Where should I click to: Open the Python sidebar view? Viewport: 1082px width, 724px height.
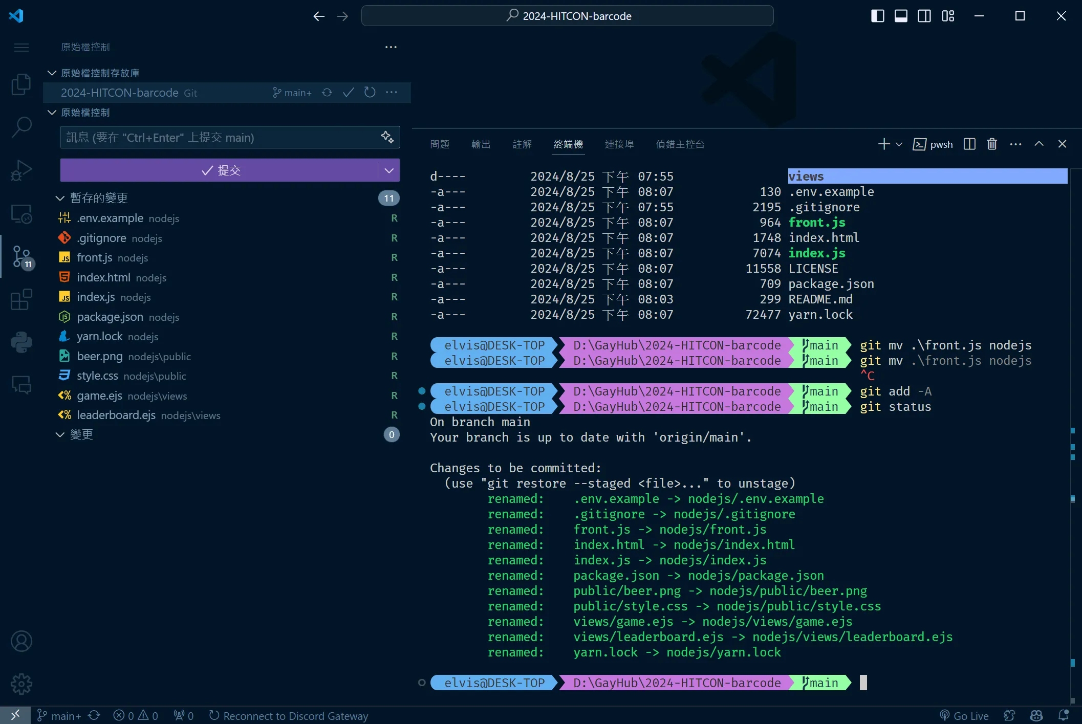coord(21,342)
